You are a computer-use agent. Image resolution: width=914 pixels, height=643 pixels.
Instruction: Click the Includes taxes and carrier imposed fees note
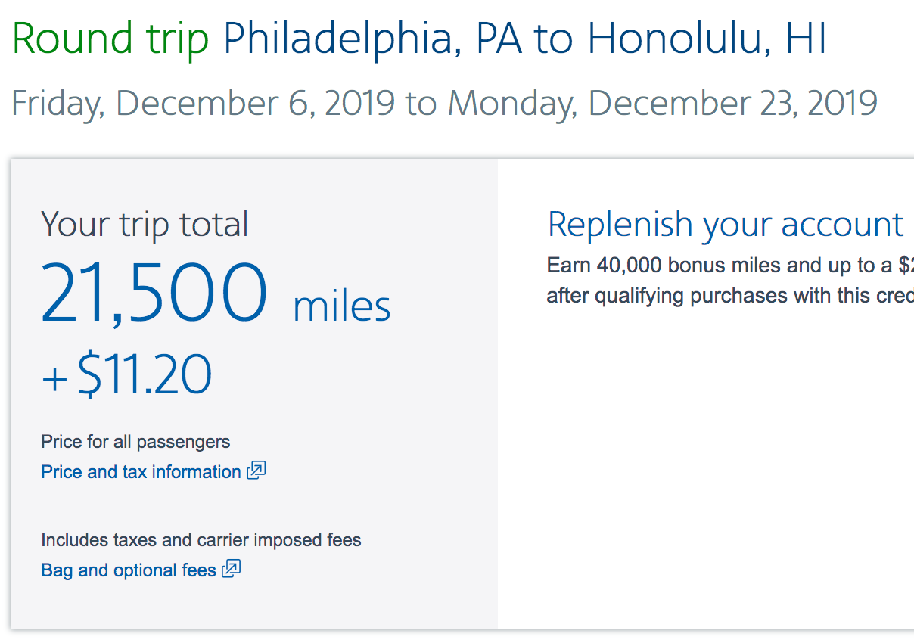(201, 540)
